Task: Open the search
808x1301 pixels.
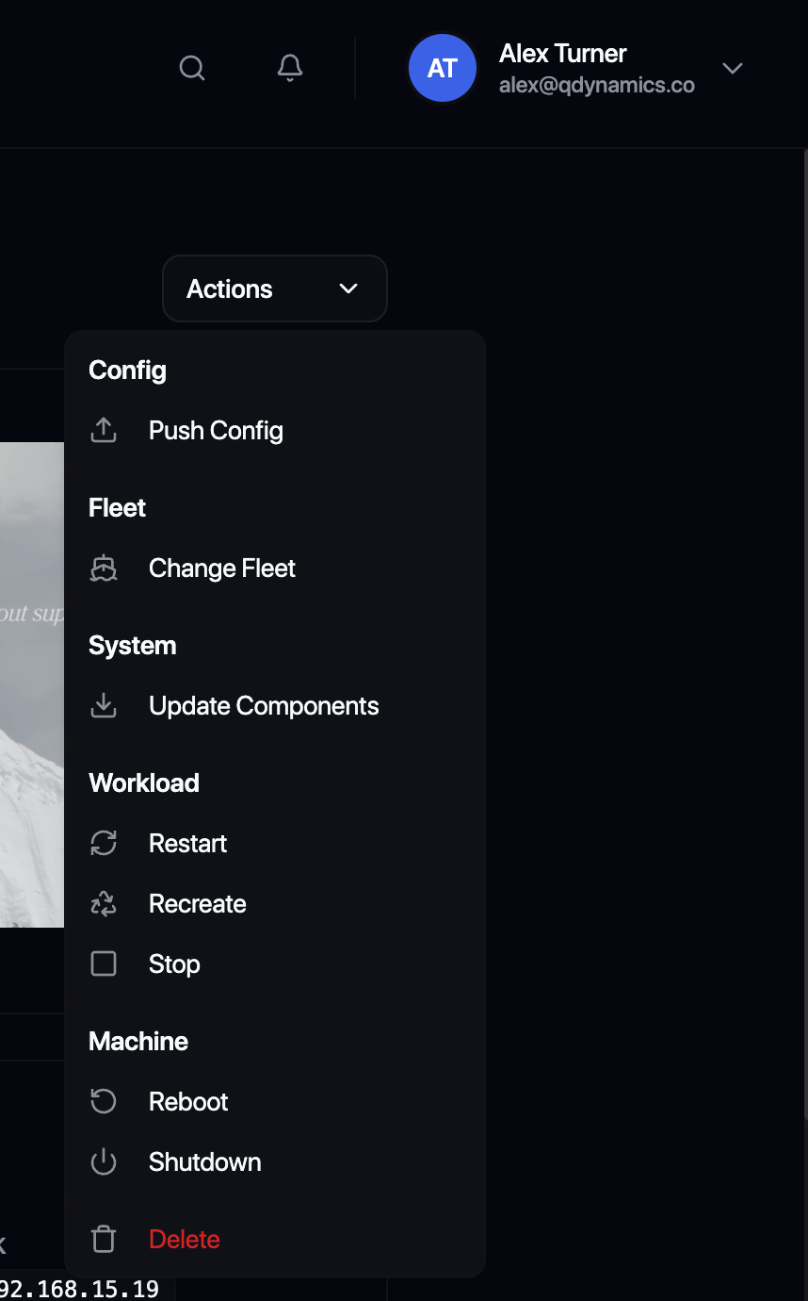Action: click(x=192, y=67)
